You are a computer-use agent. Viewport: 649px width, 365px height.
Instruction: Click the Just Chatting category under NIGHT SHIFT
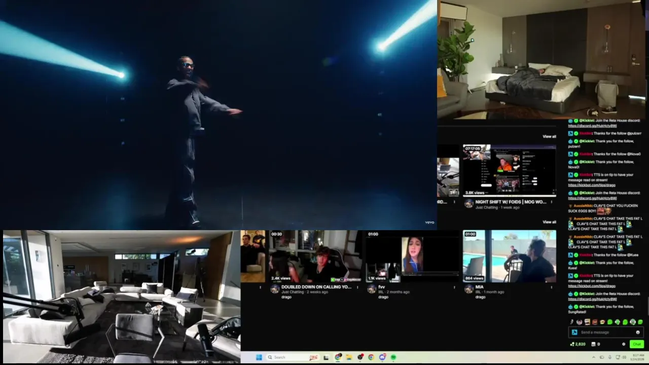[486, 207]
